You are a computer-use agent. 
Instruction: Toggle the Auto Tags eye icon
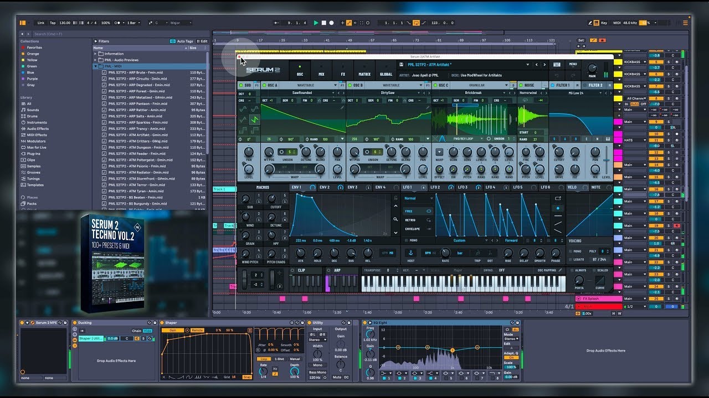tap(173, 41)
